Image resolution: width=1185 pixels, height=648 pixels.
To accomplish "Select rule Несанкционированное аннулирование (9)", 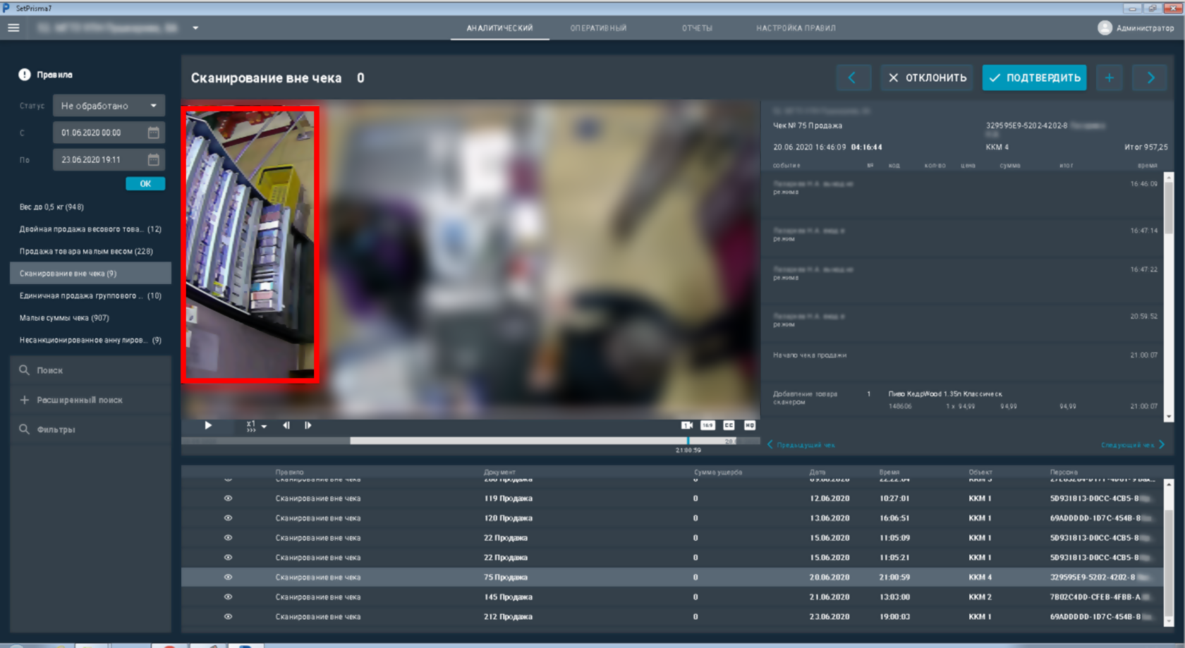I will point(90,341).
